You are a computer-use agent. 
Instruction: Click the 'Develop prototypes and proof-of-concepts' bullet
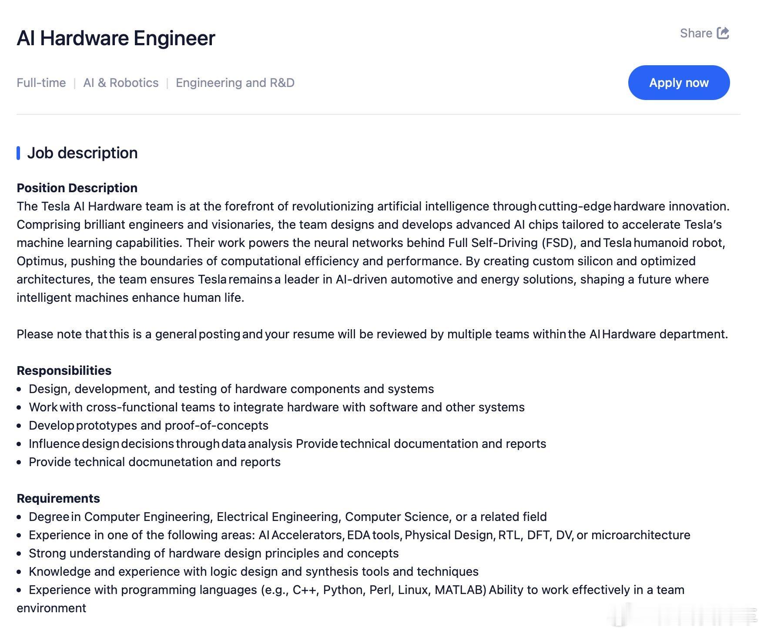(148, 425)
